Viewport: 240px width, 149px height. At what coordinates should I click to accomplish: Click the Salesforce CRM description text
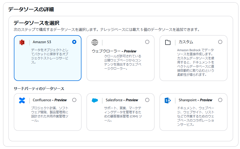(x=123, y=114)
